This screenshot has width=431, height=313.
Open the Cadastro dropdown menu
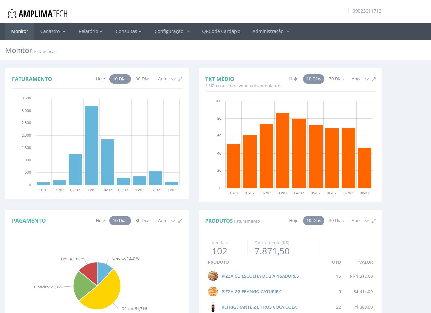[x=53, y=31]
